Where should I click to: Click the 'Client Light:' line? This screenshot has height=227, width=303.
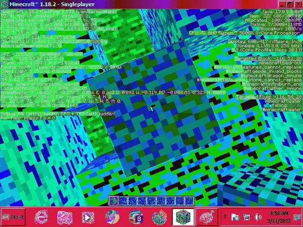point(36,71)
